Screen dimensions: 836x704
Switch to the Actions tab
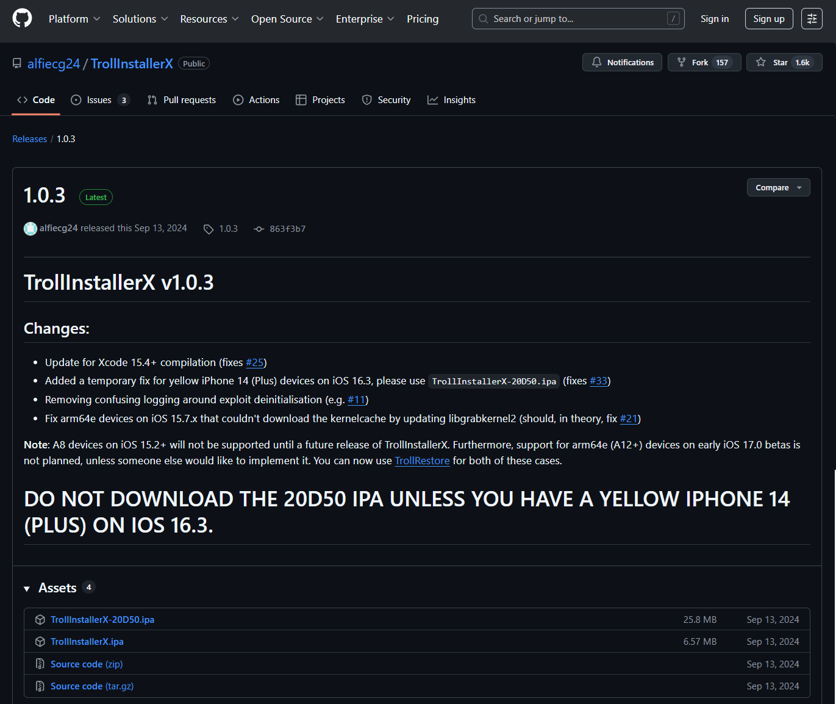[256, 100]
